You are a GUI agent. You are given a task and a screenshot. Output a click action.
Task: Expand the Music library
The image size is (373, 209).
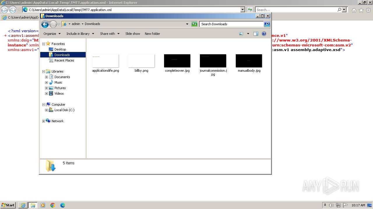(46, 82)
